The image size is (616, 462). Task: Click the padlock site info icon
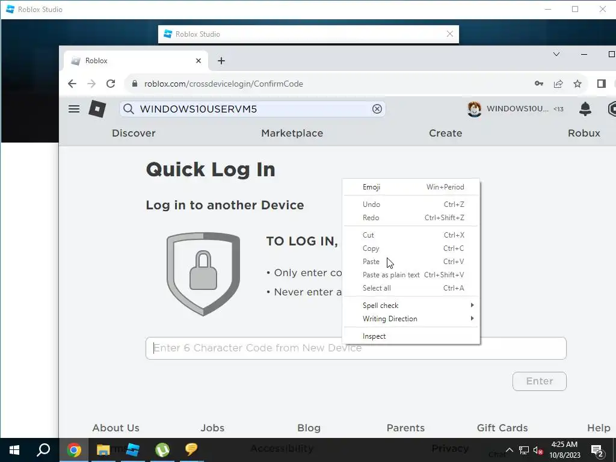tap(135, 84)
